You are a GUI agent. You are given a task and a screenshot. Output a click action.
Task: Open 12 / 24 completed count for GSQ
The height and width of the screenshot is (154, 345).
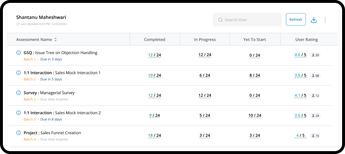155,55
